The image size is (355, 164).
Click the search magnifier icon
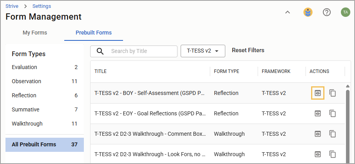100,51
